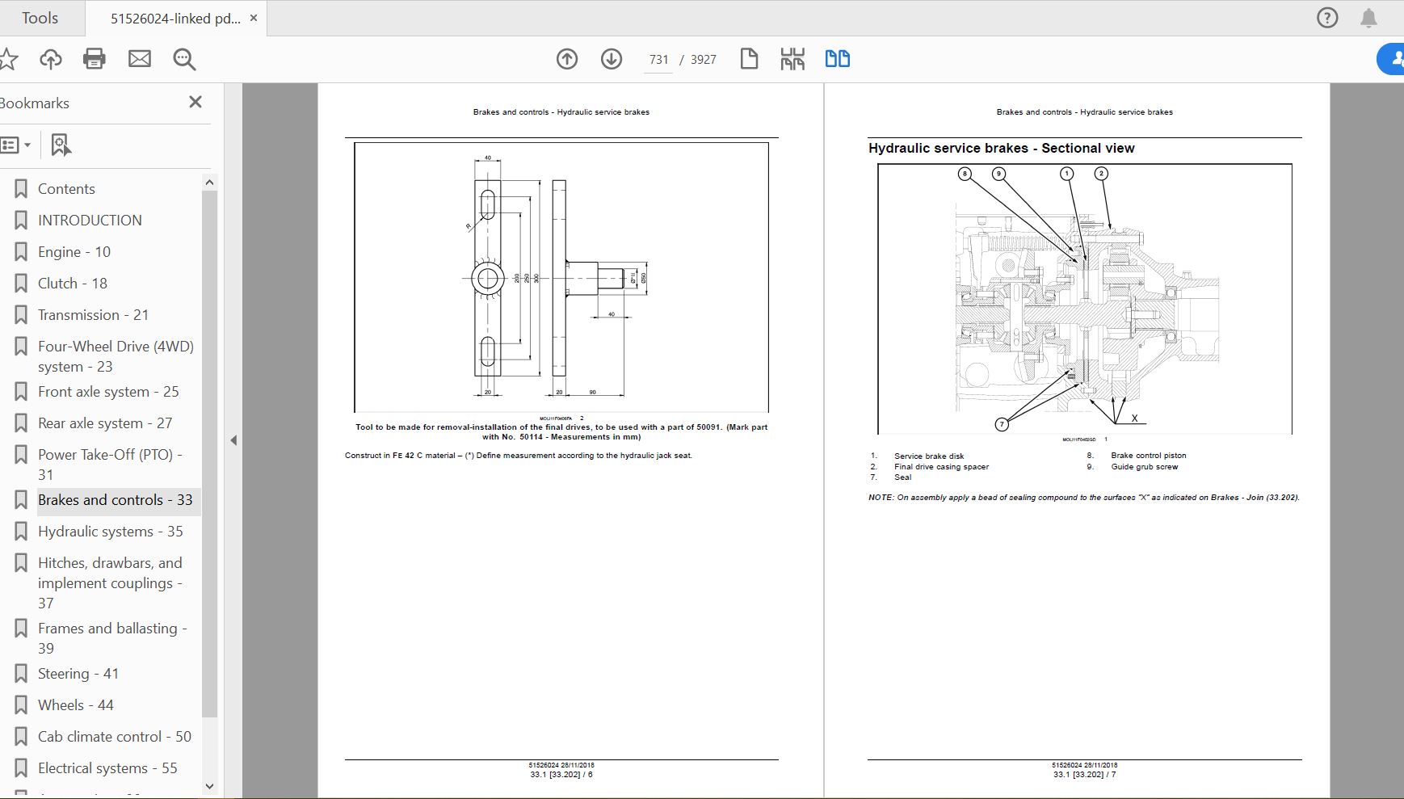Collapse the navigation pane arrow
This screenshot has width=1404, height=799.
233,440
